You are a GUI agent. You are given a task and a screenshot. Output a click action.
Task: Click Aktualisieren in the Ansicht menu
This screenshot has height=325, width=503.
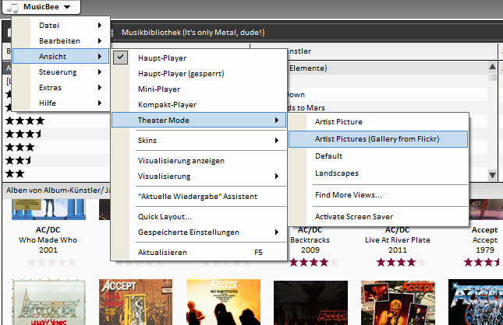(199, 253)
